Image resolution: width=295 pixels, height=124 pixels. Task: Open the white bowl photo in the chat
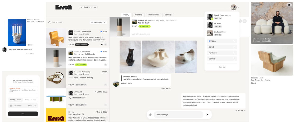(186, 57)
